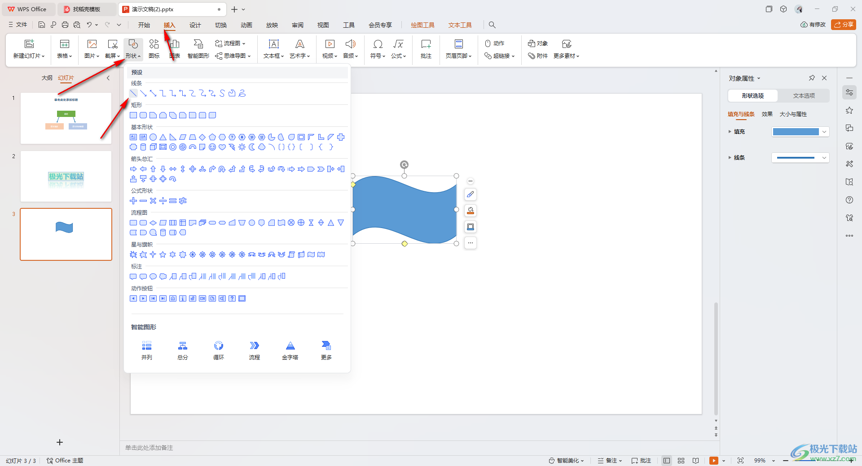
Task: Select the division sign formula shape
Action: pos(163,201)
